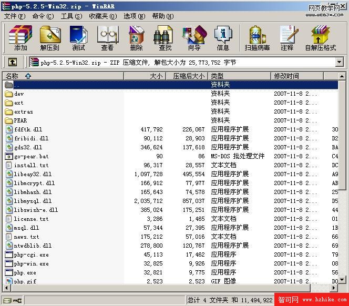Screen dimensions: 349x306
Task: Open the Tools (工具) menu
Action: (x=71, y=16)
